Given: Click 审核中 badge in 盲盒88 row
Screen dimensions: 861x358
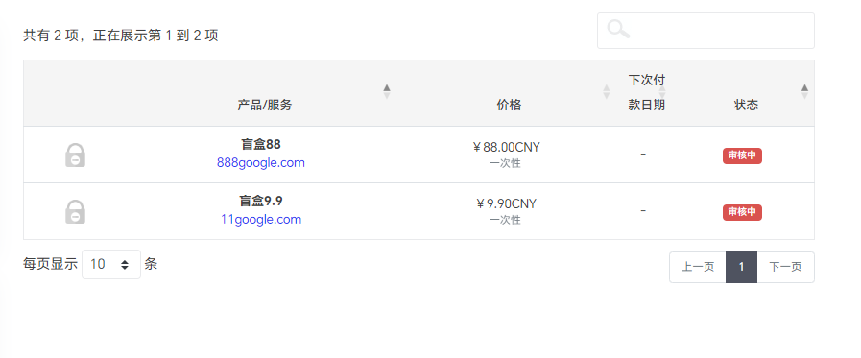Looking at the screenshot, I should pyautogui.click(x=742, y=155).
